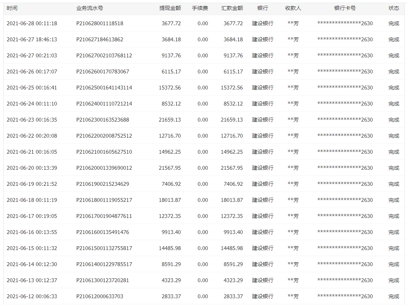The image size is (408, 307).
Task: Select timestamp 2021-06-25 00:16:41
Action: (32, 88)
